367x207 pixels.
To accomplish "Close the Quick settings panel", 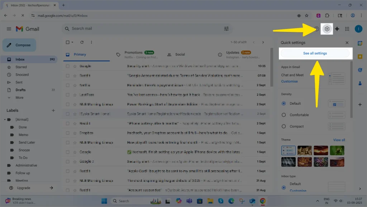I will (347, 43).
